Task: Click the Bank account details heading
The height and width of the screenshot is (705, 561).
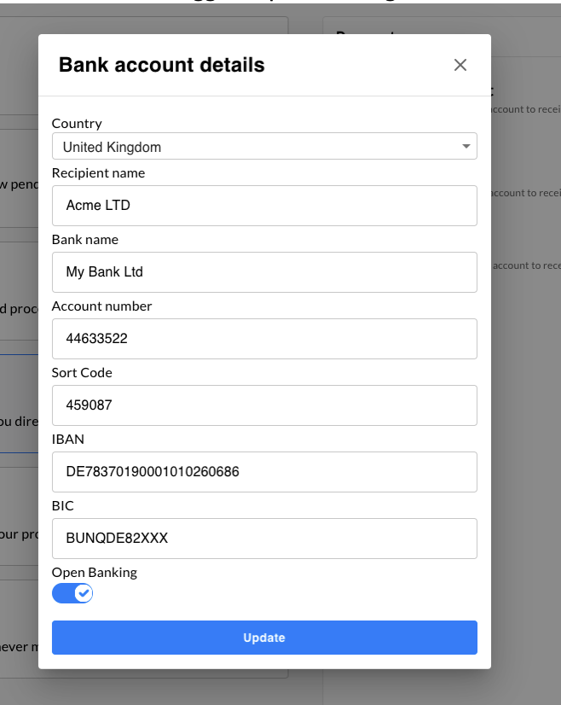Action: 162,65
